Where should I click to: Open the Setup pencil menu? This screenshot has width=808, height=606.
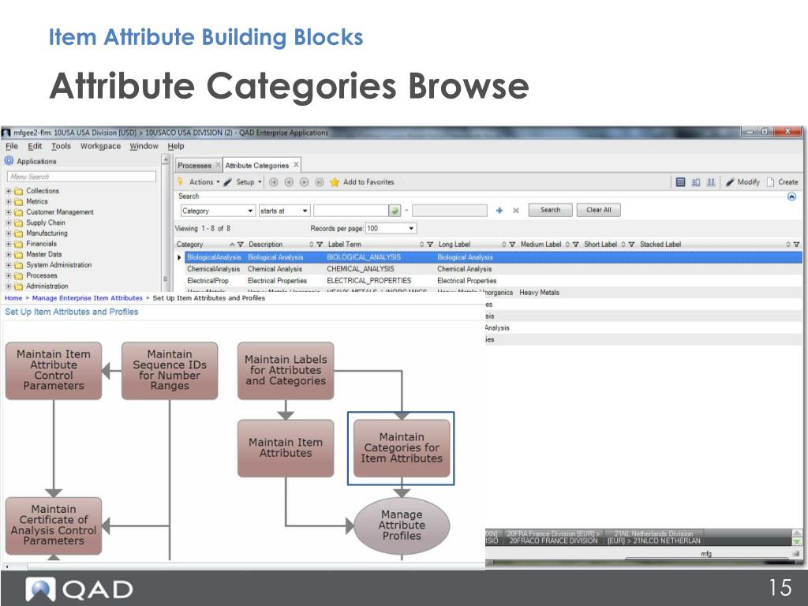click(x=242, y=182)
